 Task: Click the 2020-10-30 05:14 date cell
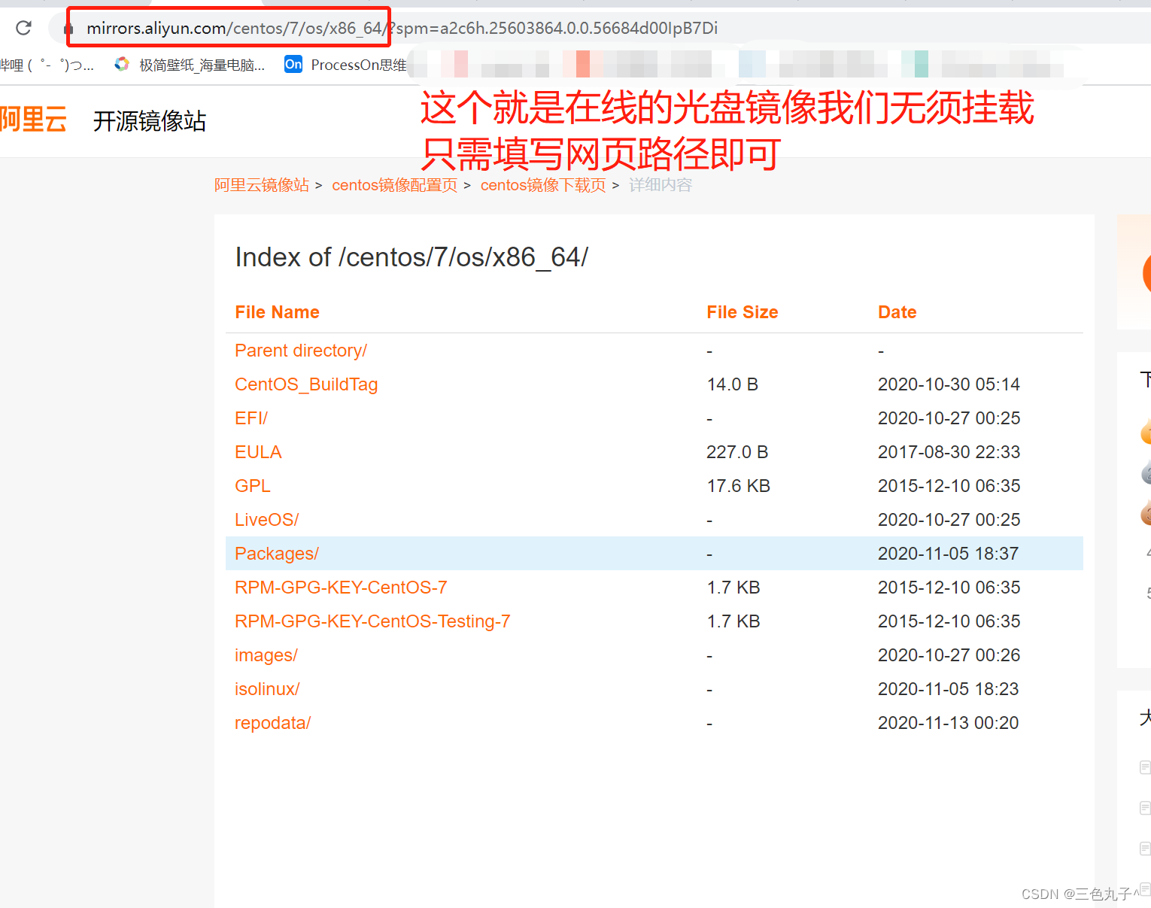point(949,384)
